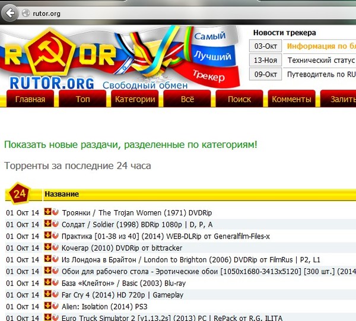The image size is (356, 321).
Task: Download torrent file for База «Клейтон»
Action: [47, 282]
